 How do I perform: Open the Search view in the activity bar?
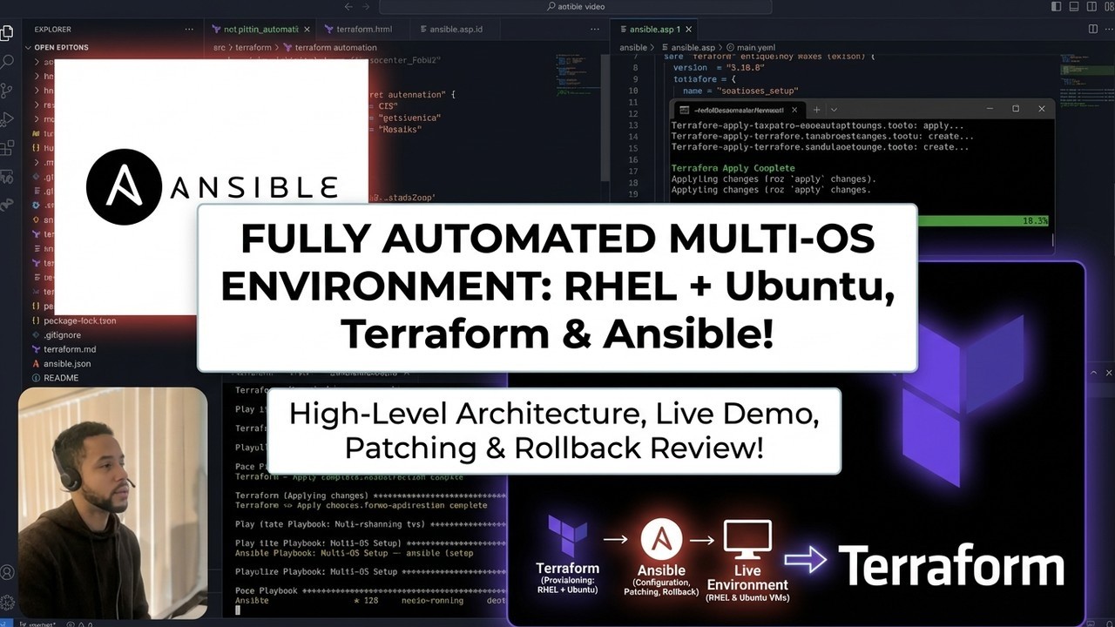pyautogui.click(x=7, y=62)
